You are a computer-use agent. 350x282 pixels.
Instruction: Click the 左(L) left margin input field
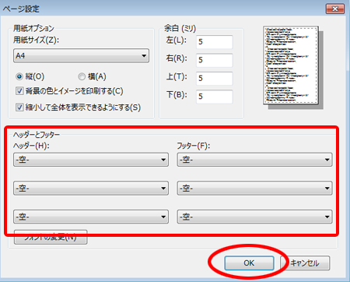click(215, 42)
